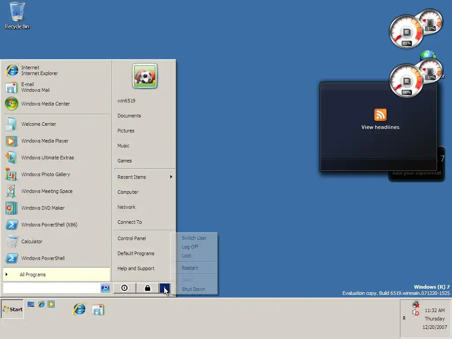Click muted volume tray icon

point(416,312)
